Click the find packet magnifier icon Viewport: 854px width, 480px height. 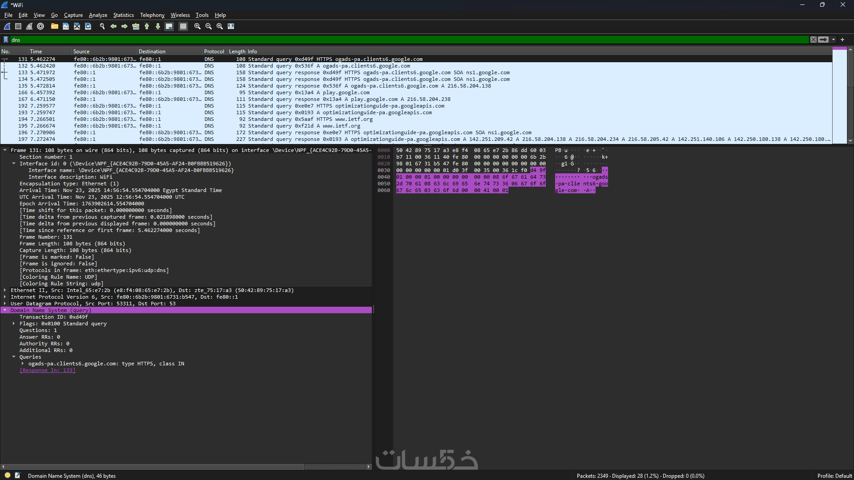point(102,27)
